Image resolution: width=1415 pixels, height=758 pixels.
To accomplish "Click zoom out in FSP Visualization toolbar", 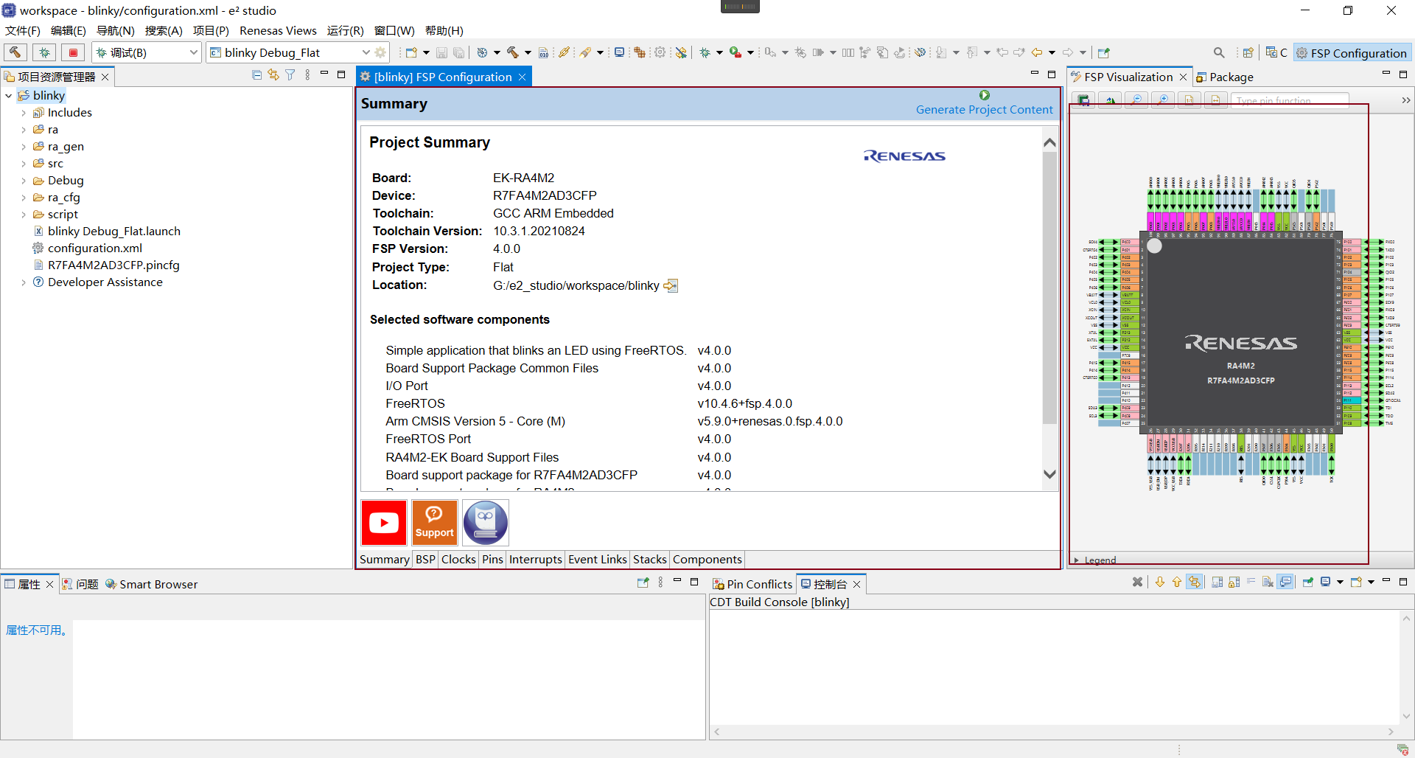I will click(1136, 100).
